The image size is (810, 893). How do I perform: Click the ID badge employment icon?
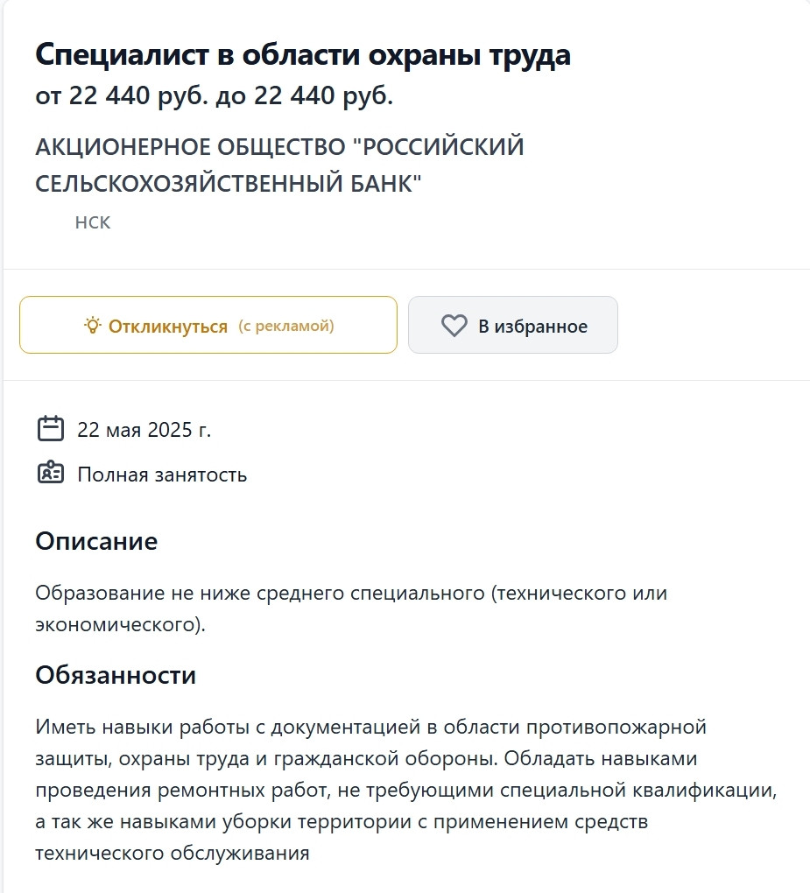click(x=51, y=474)
